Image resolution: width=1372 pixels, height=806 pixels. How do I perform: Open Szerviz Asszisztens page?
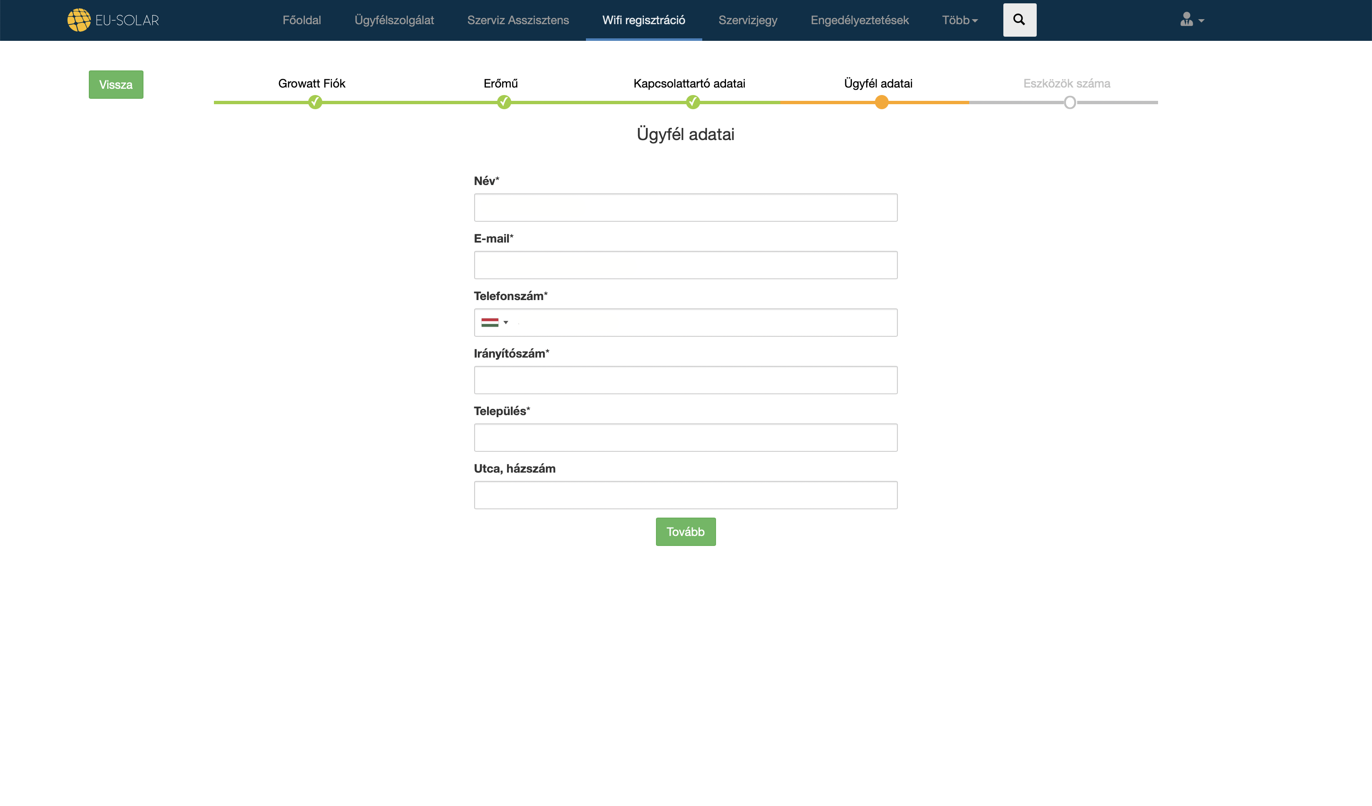[x=518, y=20]
